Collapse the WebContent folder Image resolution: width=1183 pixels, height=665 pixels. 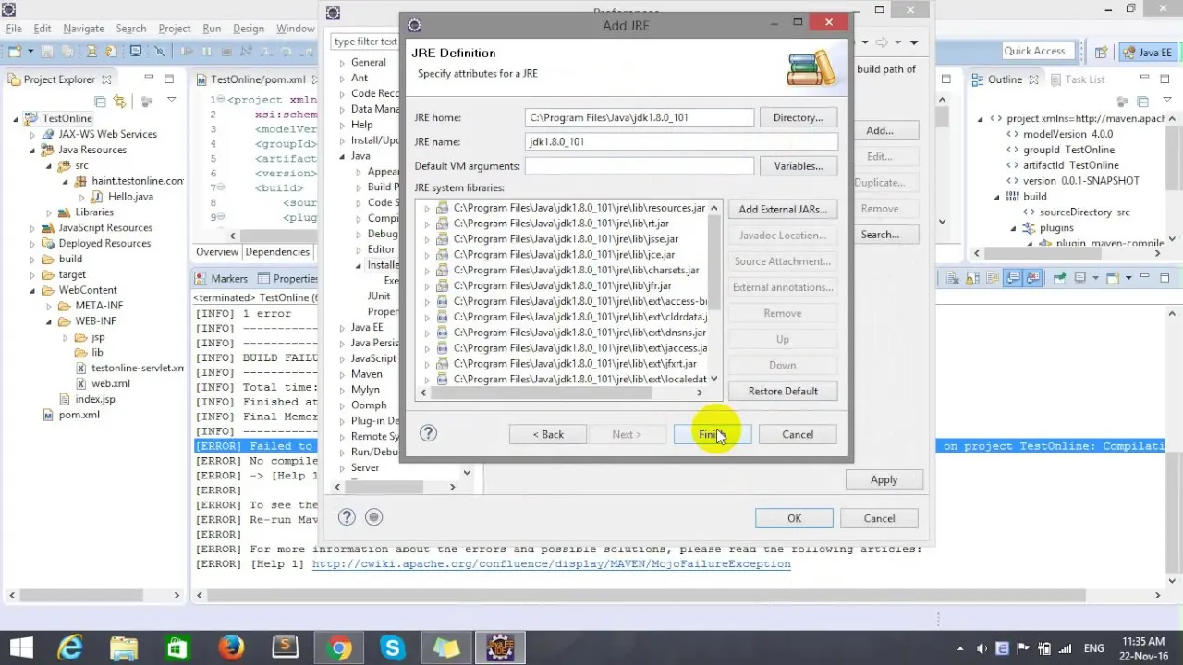[32, 290]
